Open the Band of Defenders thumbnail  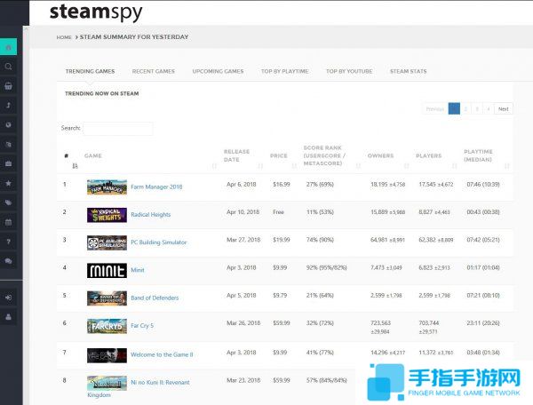[107, 298]
